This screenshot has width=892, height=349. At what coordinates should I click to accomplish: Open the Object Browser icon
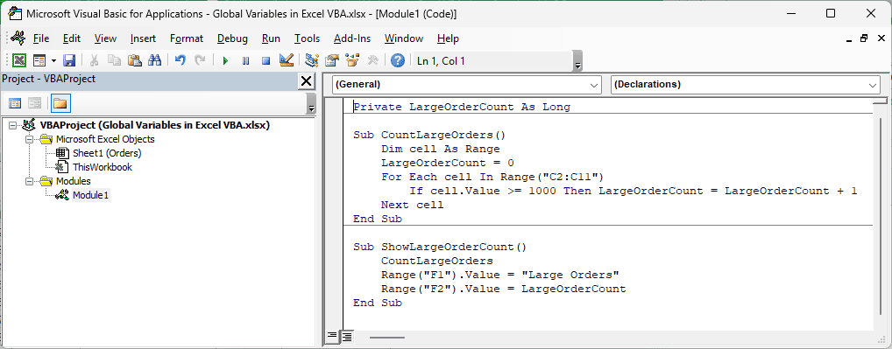click(352, 60)
